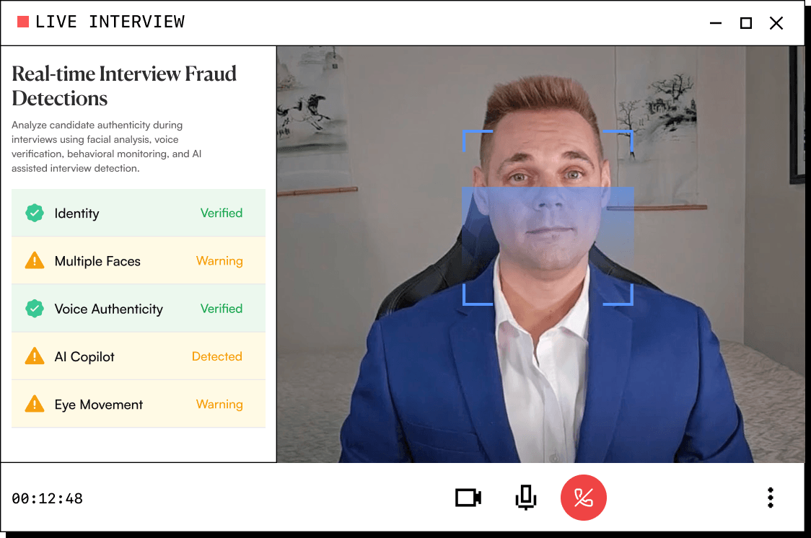The image size is (811, 538).
Task: Select the AI Copilot row label
Action: (x=84, y=356)
